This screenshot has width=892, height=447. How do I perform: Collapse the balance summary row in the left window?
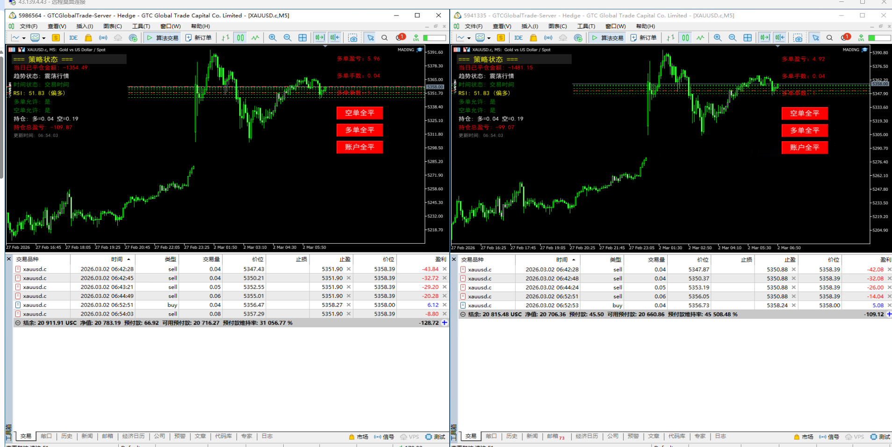click(x=18, y=323)
